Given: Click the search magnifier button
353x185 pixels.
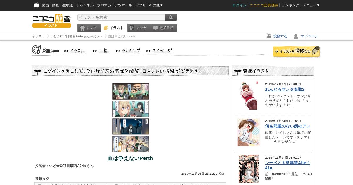Looking at the screenshot, I should click(x=171, y=17).
